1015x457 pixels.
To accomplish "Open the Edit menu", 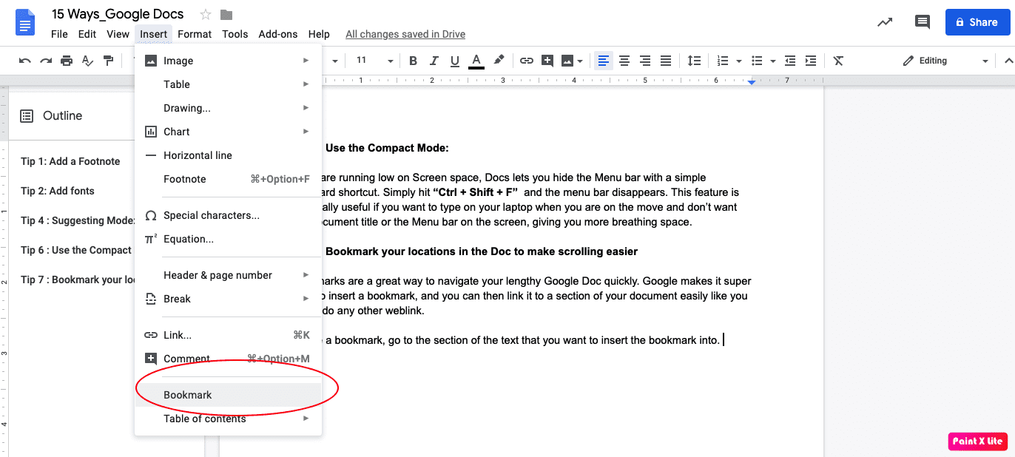I will [x=87, y=34].
